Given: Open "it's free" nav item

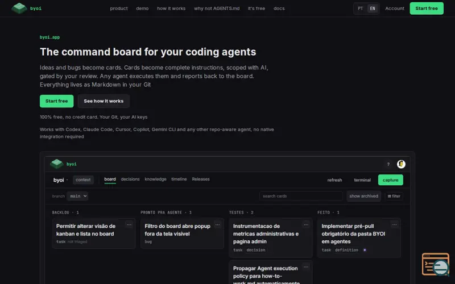Looking at the screenshot, I should click(257, 9).
